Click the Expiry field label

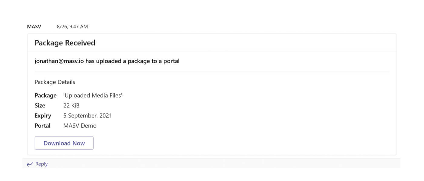point(43,116)
